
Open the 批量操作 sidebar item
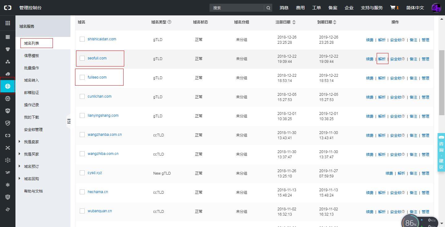(32, 68)
